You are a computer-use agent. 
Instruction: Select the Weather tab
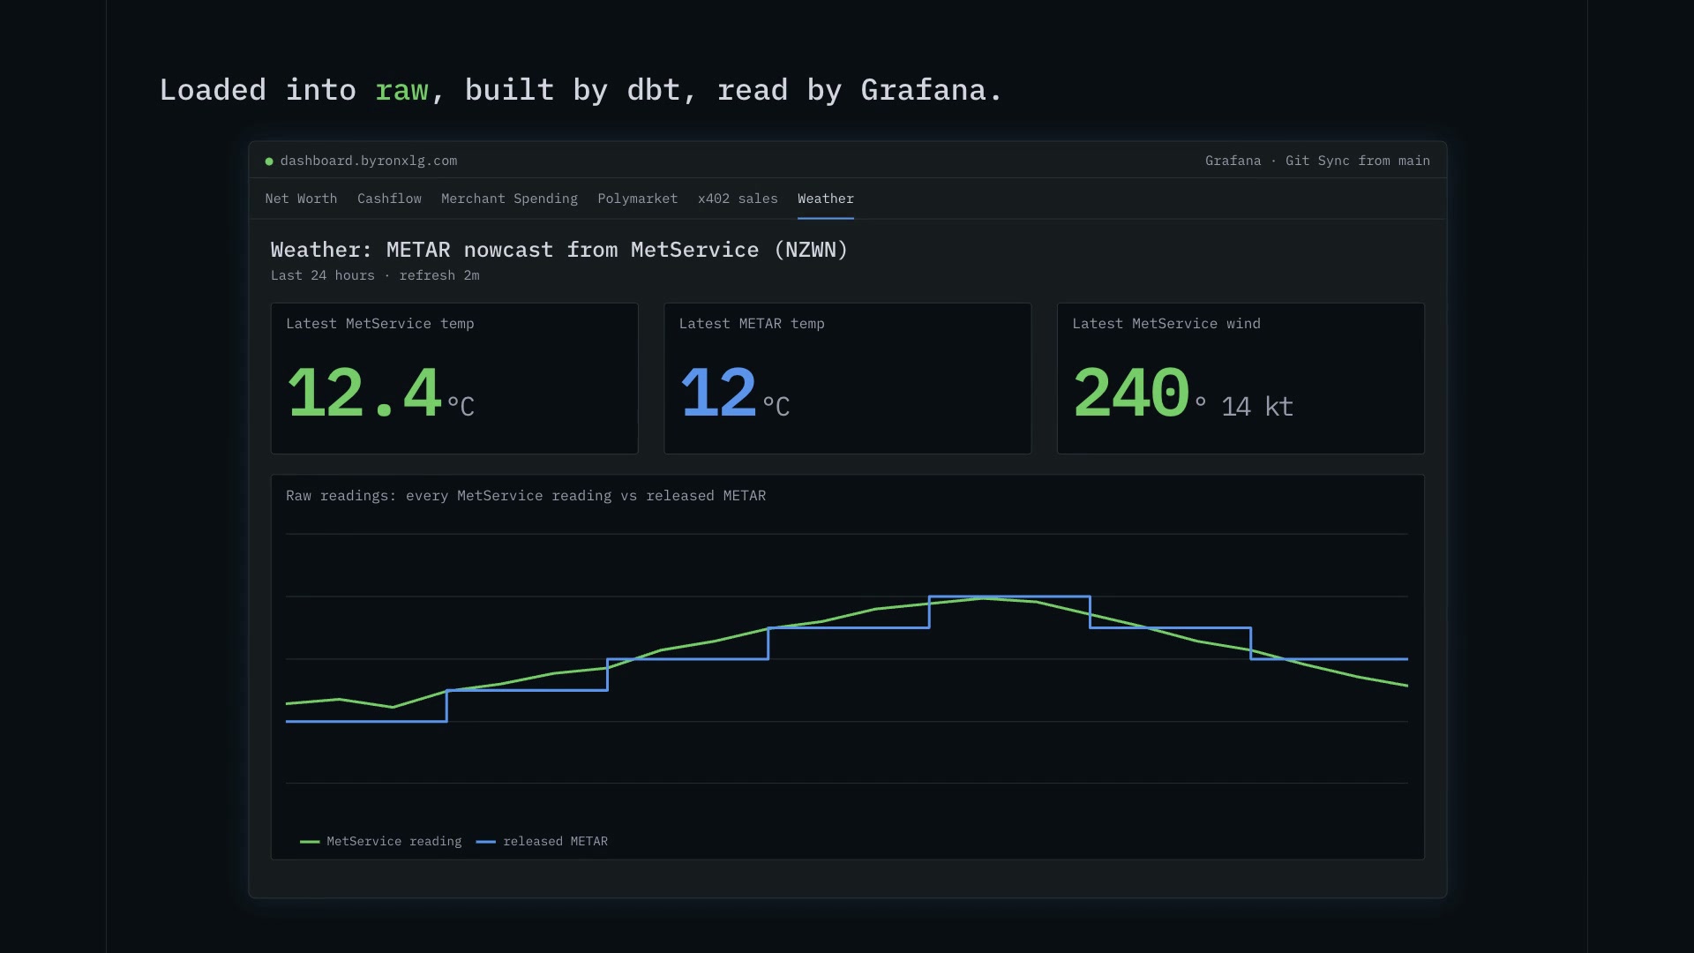click(826, 199)
